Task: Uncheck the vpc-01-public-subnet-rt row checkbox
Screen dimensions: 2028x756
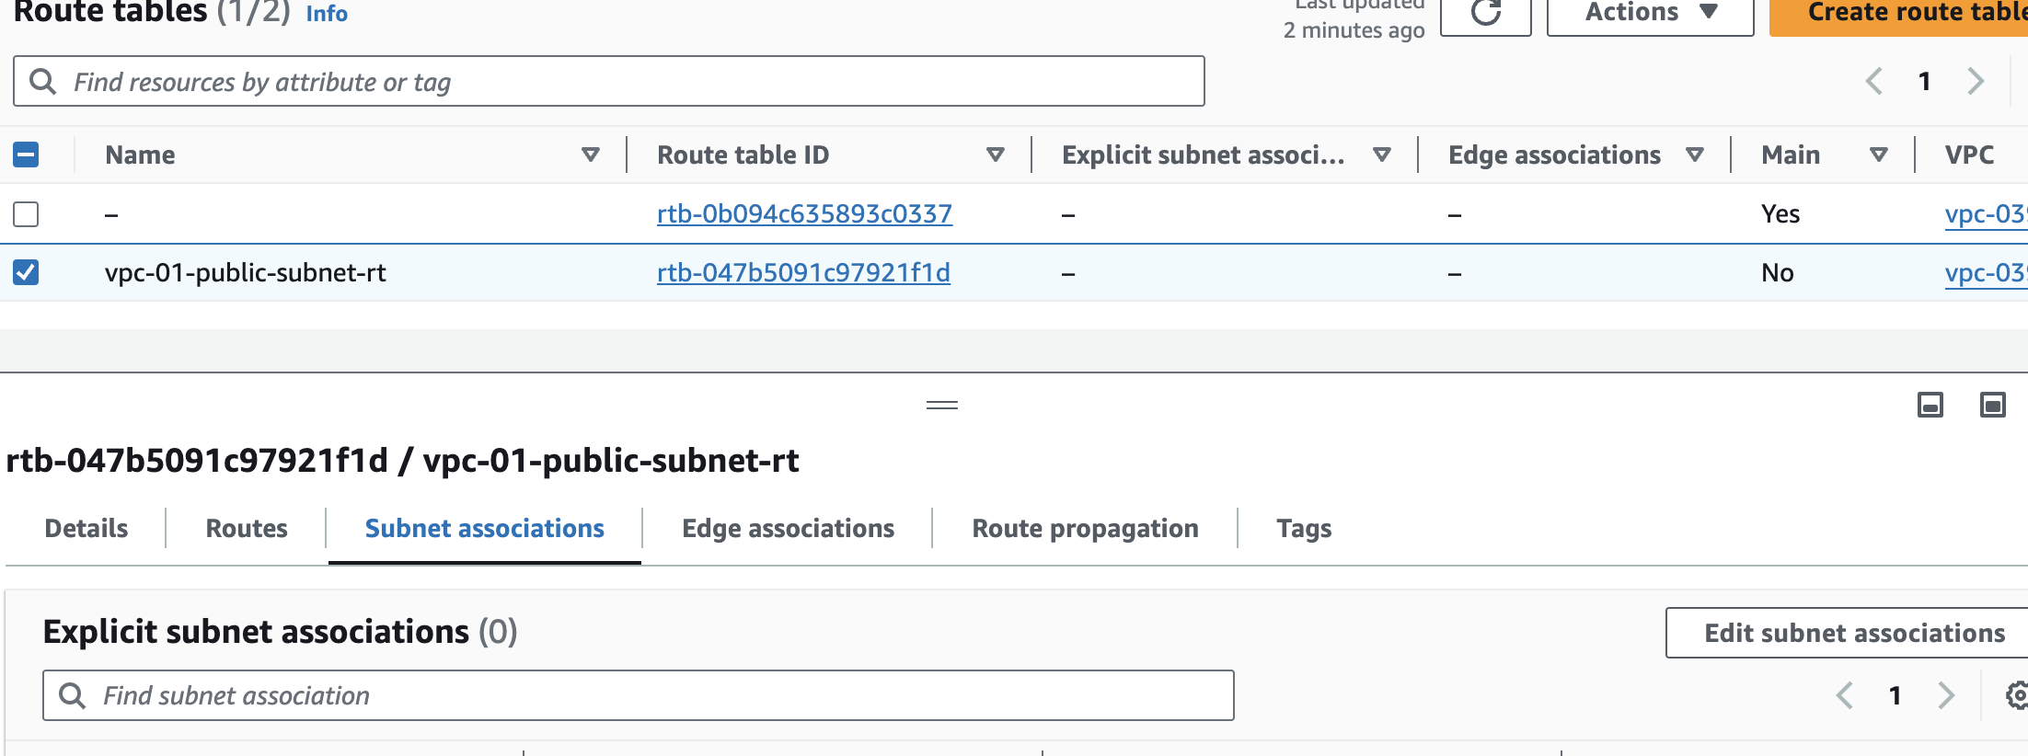Action: tap(26, 272)
